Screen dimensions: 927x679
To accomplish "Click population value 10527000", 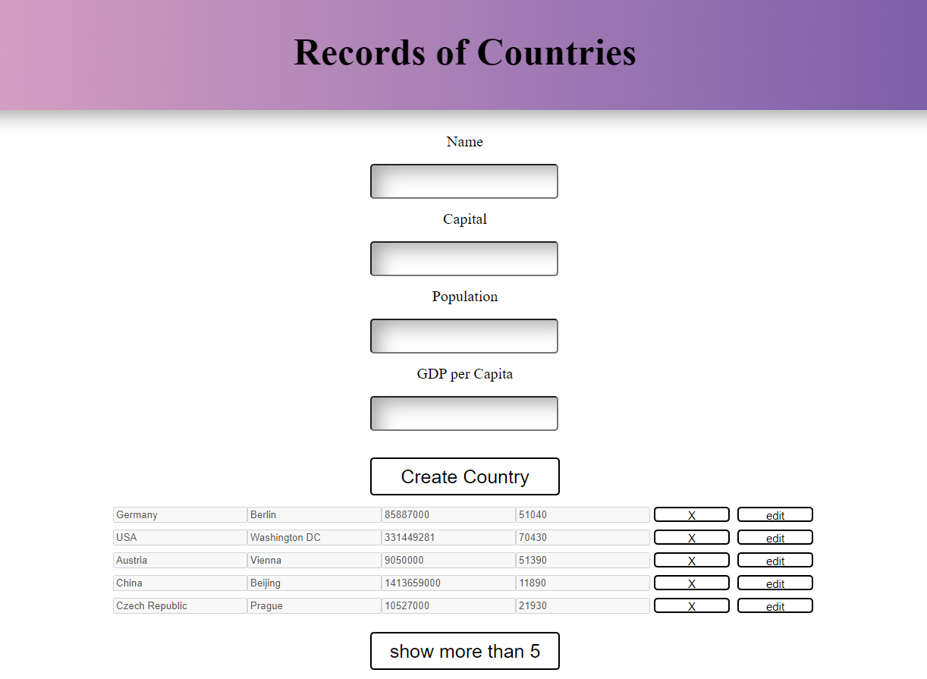I will pyautogui.click(x=448, y=605).
